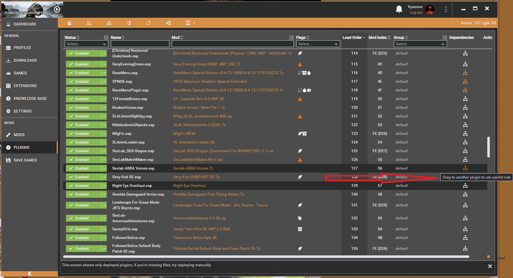Click the lock (autosort) icon in toolbar
The height and width of the screenshot is (278, 513).
point(69,23)
